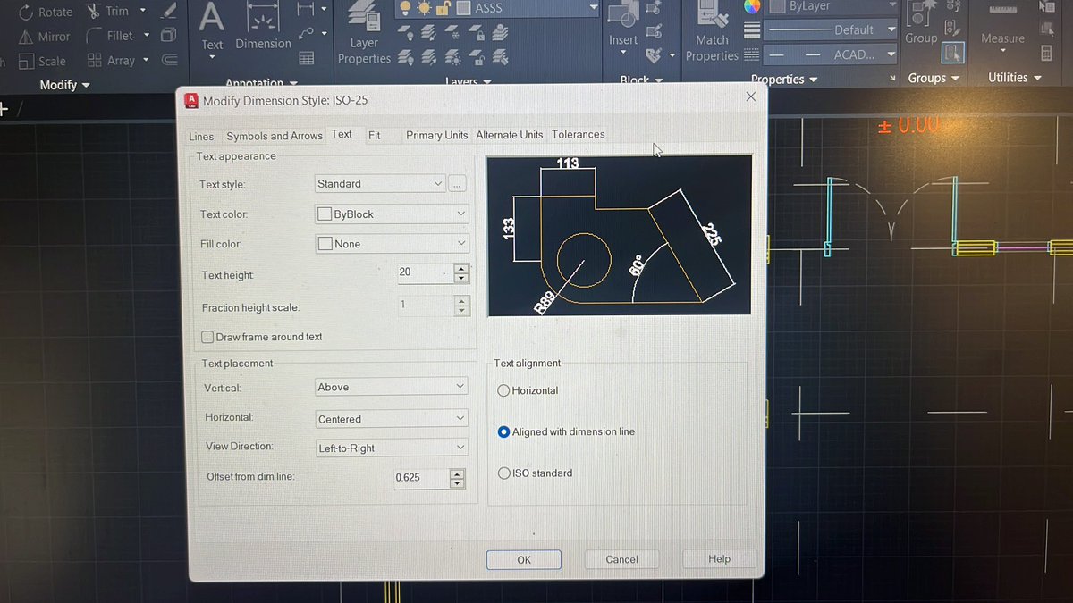Enable Draw frame around text checkbox

[x=207, y=337]
